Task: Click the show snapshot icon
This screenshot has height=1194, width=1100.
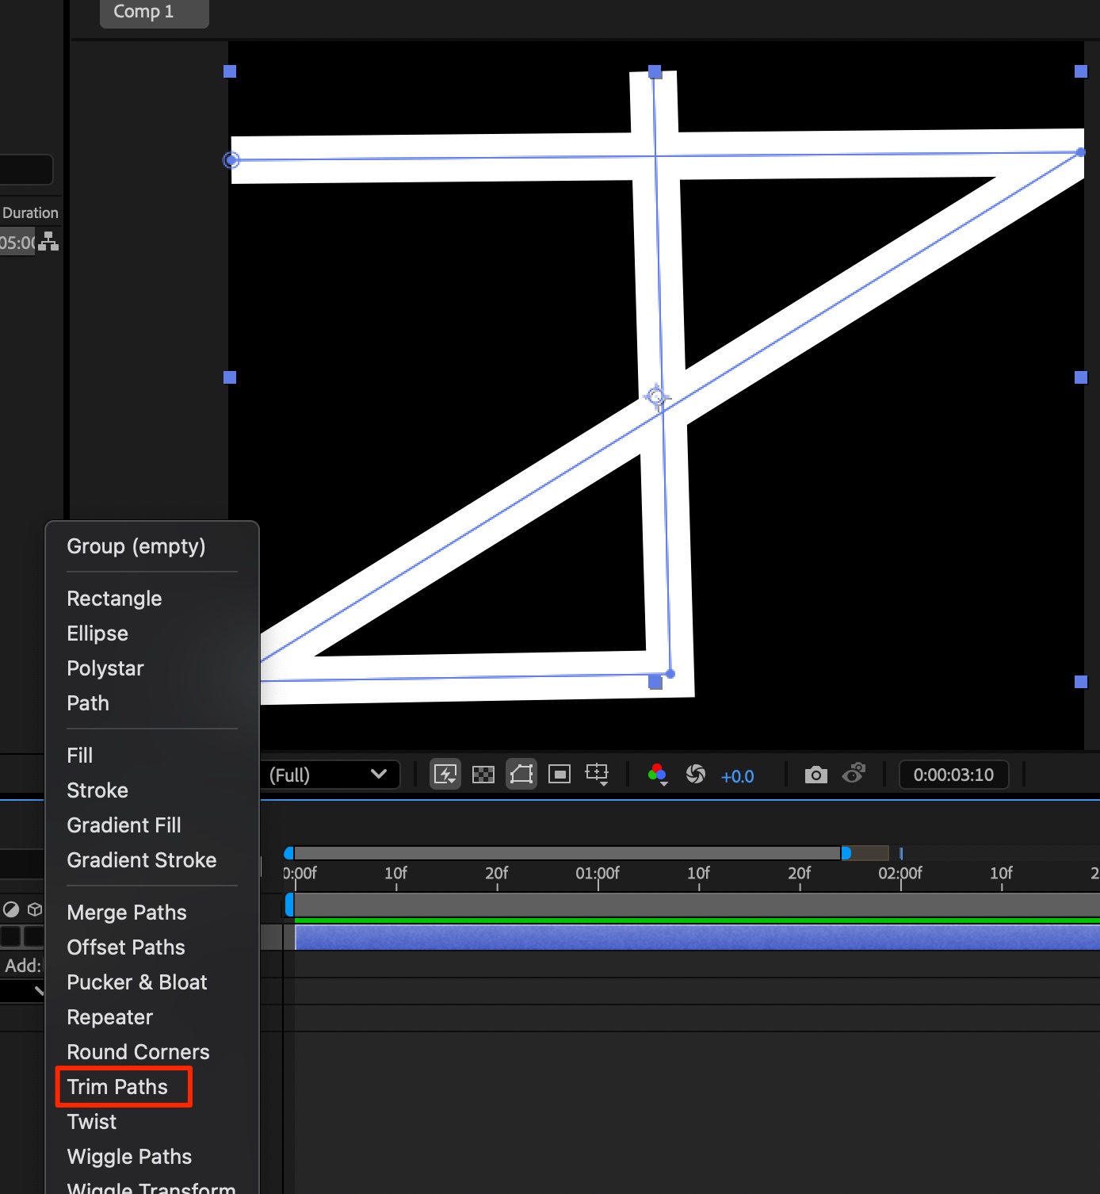Action: tap(854, 774)
